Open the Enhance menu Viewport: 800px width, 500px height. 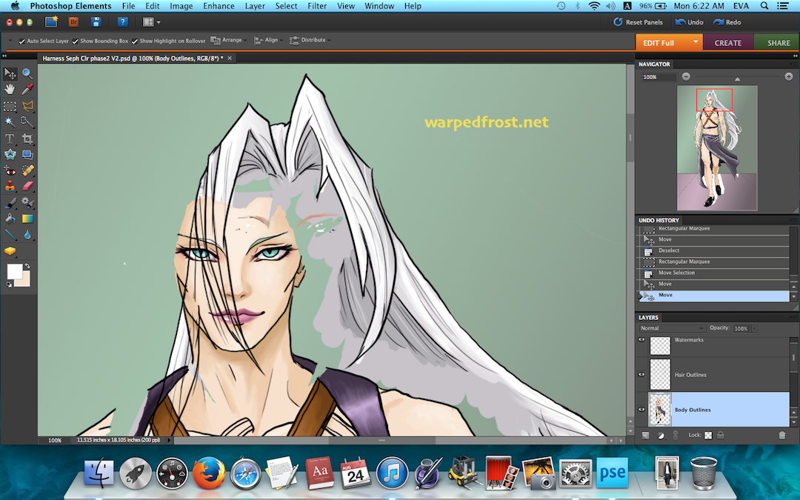[219, 6]
